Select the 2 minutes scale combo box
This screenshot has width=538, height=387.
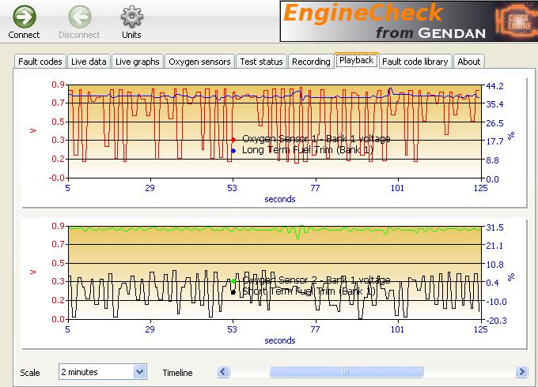(96, 371)
